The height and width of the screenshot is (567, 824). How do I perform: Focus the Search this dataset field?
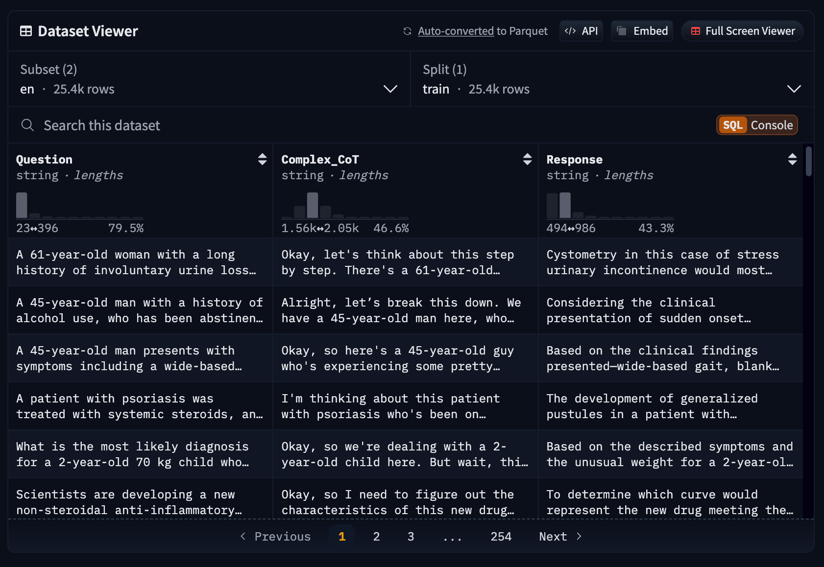tap(343, 125)
